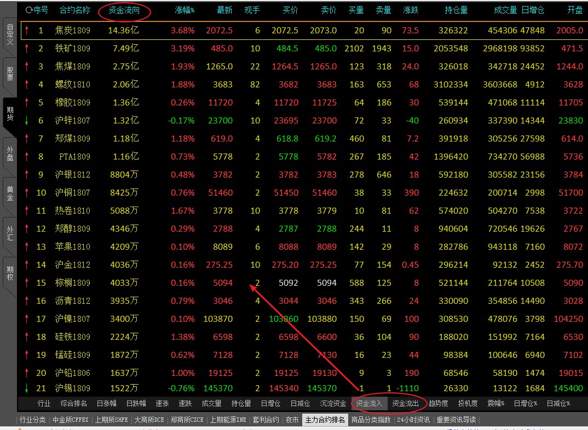Sort by the 资金流向 column header
The height and width of the screenshot is (430, 588).
[124, 10]
